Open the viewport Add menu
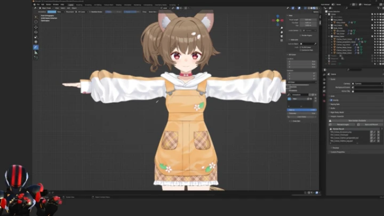384x216 pixels. (68, 8)
